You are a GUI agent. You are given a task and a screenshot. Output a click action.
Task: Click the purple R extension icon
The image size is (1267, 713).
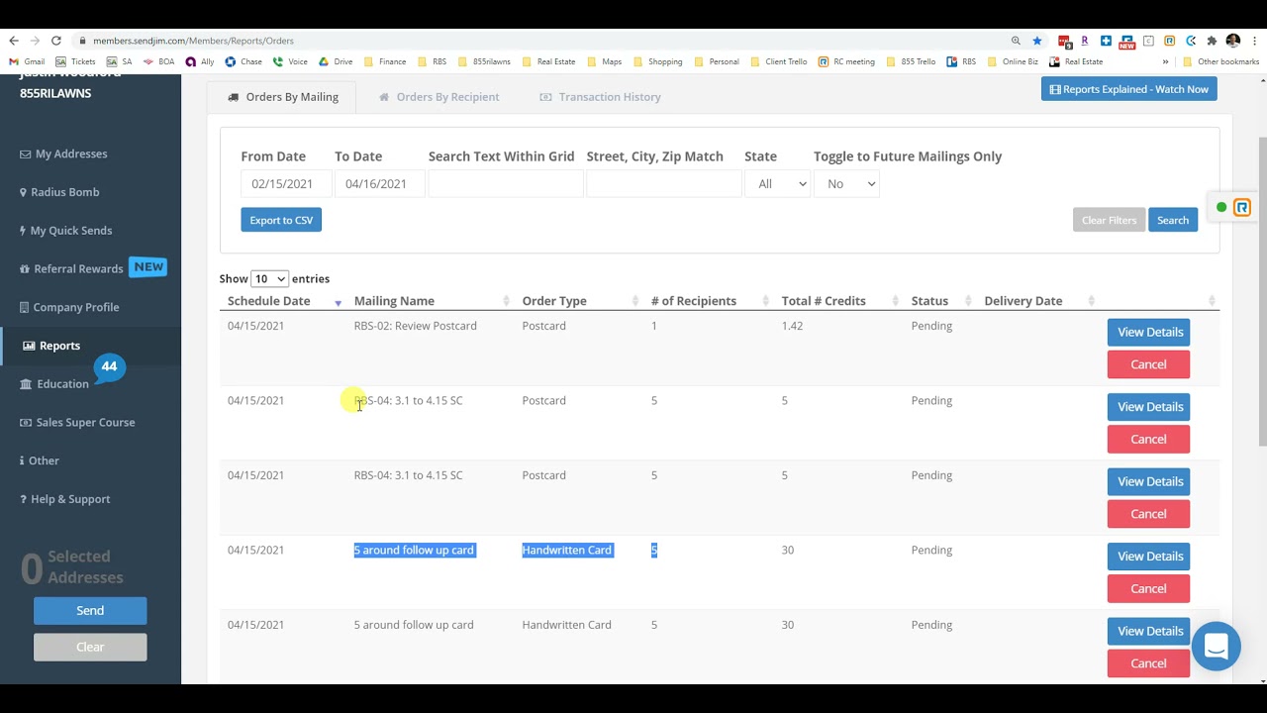click(1085, 41)
